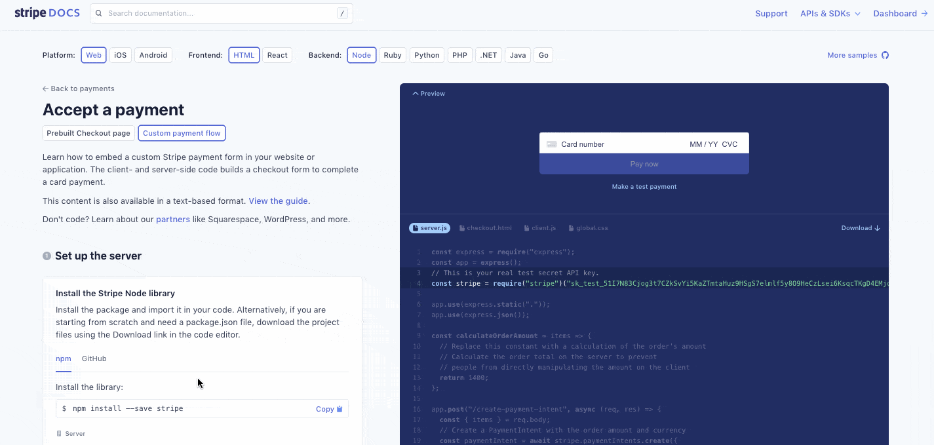The width and height of the screenshot is (934, 445).
Task: Choose Java as the backend
Action: (518, 55)
